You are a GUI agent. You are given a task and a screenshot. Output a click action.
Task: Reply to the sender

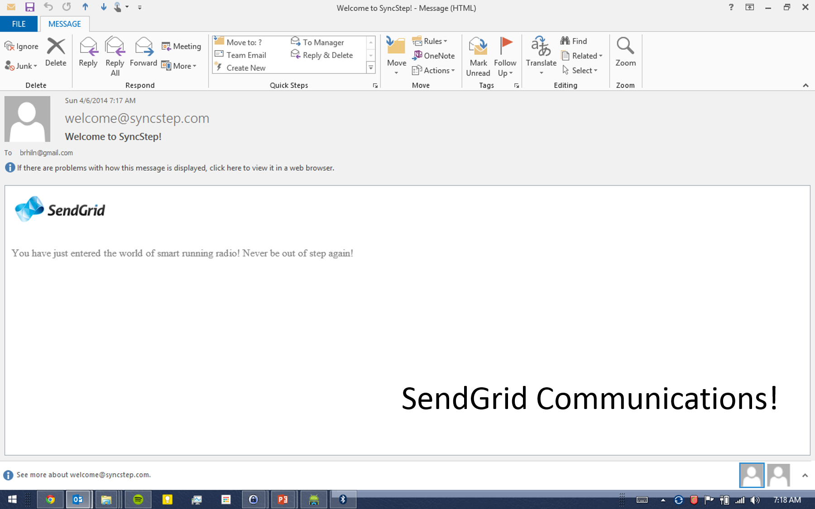pos(88,52)
